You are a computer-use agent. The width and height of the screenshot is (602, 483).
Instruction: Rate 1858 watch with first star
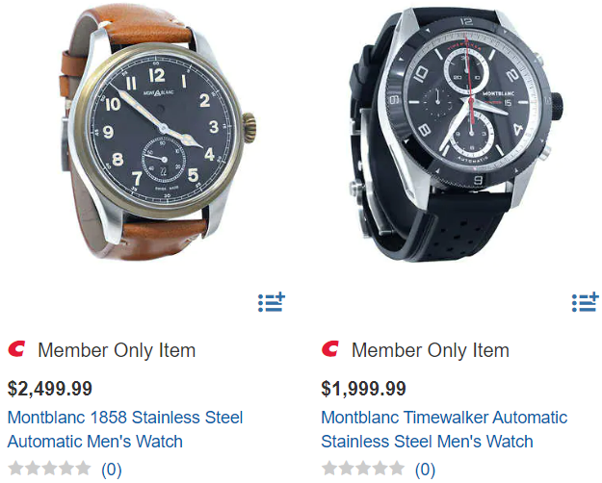pyautogui.click(x=15, y=469)
